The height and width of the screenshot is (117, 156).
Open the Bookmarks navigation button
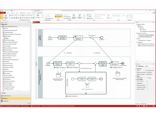16,101
